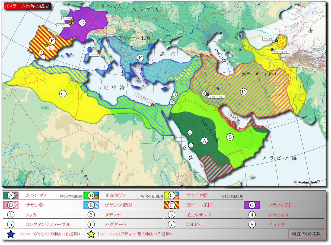Image resolution: width=331 pixels, height=245 pixels.
Task: Click the 西ゴート王国 legend label
Action: tap(199, 205)
